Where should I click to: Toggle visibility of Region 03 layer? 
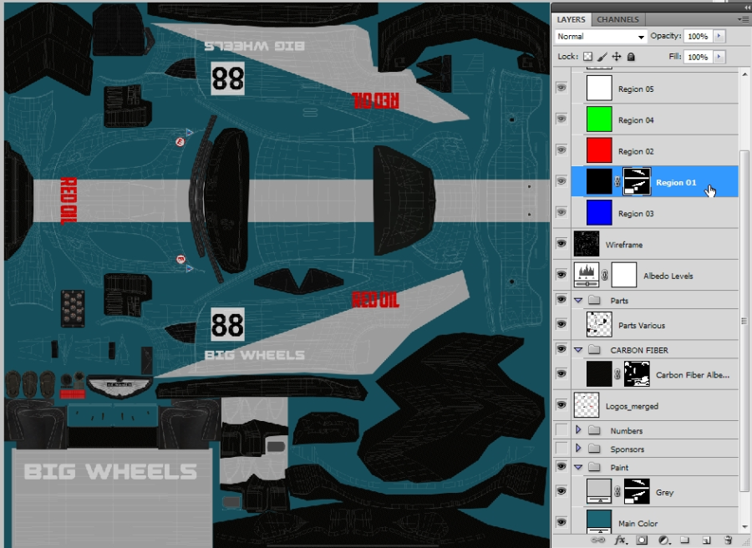coord(561,212)
